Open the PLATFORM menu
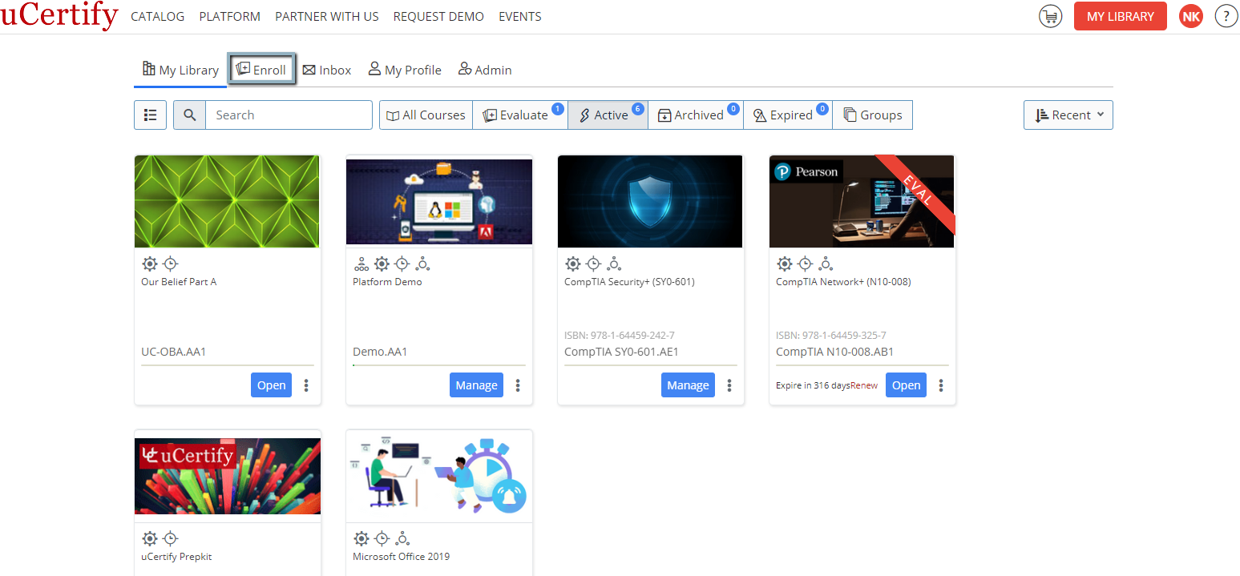 229,16
